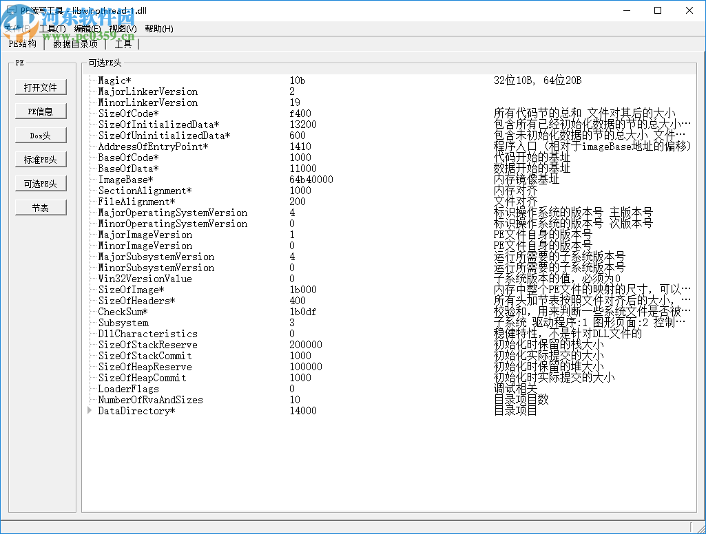Show the Dos头 view
This screenshot has height=534, width=706.
coord(41,136)
